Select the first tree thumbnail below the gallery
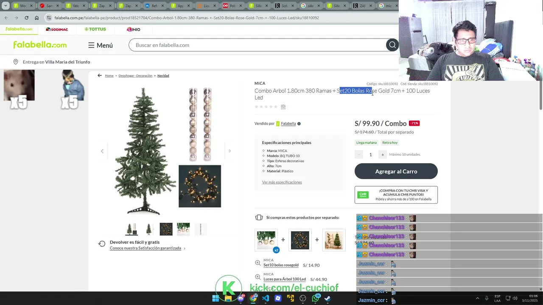 click(132, 229)
